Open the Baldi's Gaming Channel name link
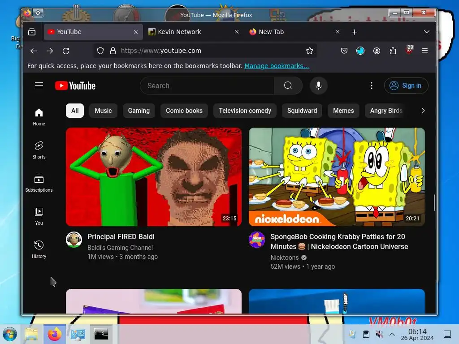Screen dimensions: 459x344 (120, 247)
